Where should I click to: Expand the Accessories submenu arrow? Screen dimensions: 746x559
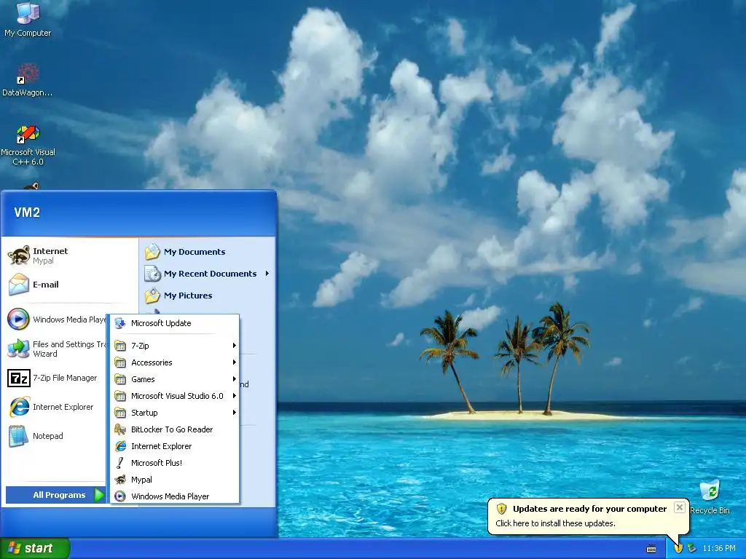point(235,362)
